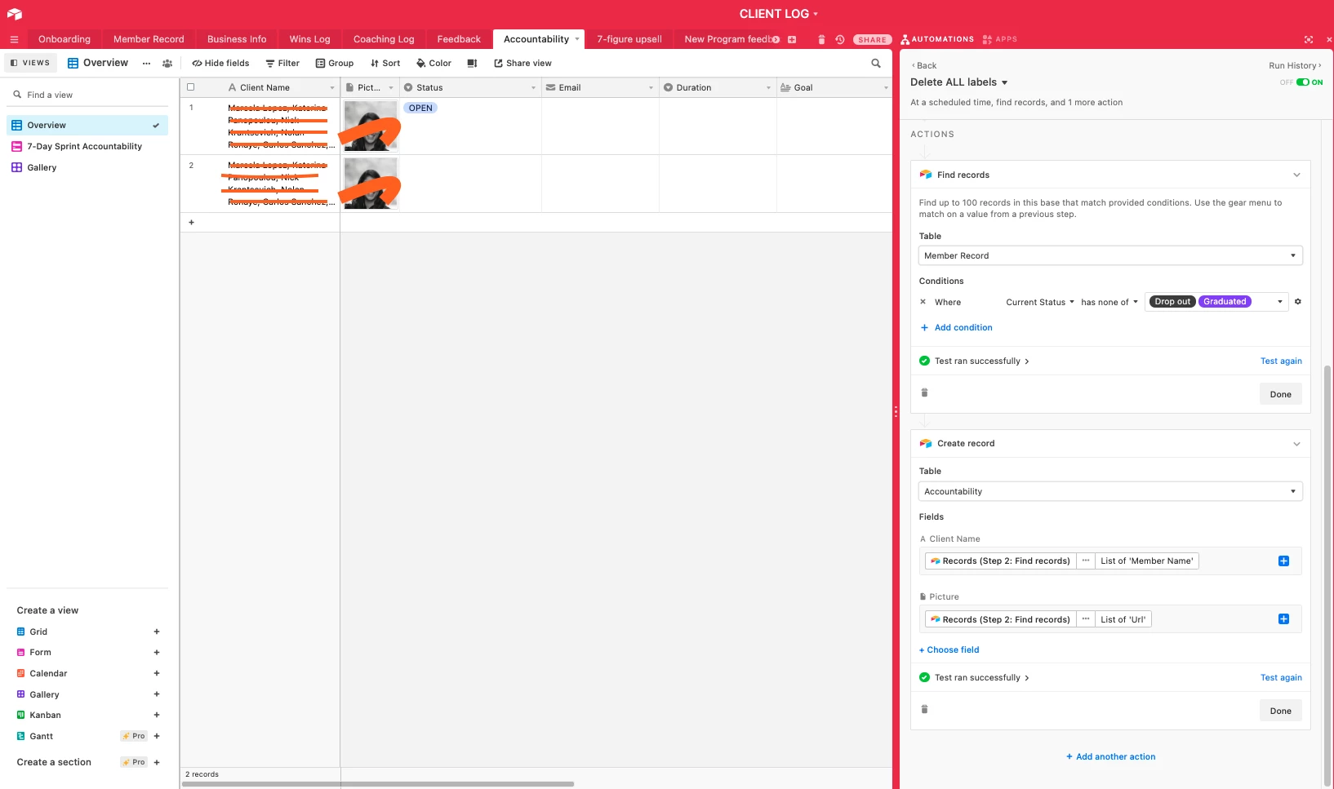The height and width of the screenshot is (789, 1334).
Task: Click Add another action
Action: [1110, 756]
